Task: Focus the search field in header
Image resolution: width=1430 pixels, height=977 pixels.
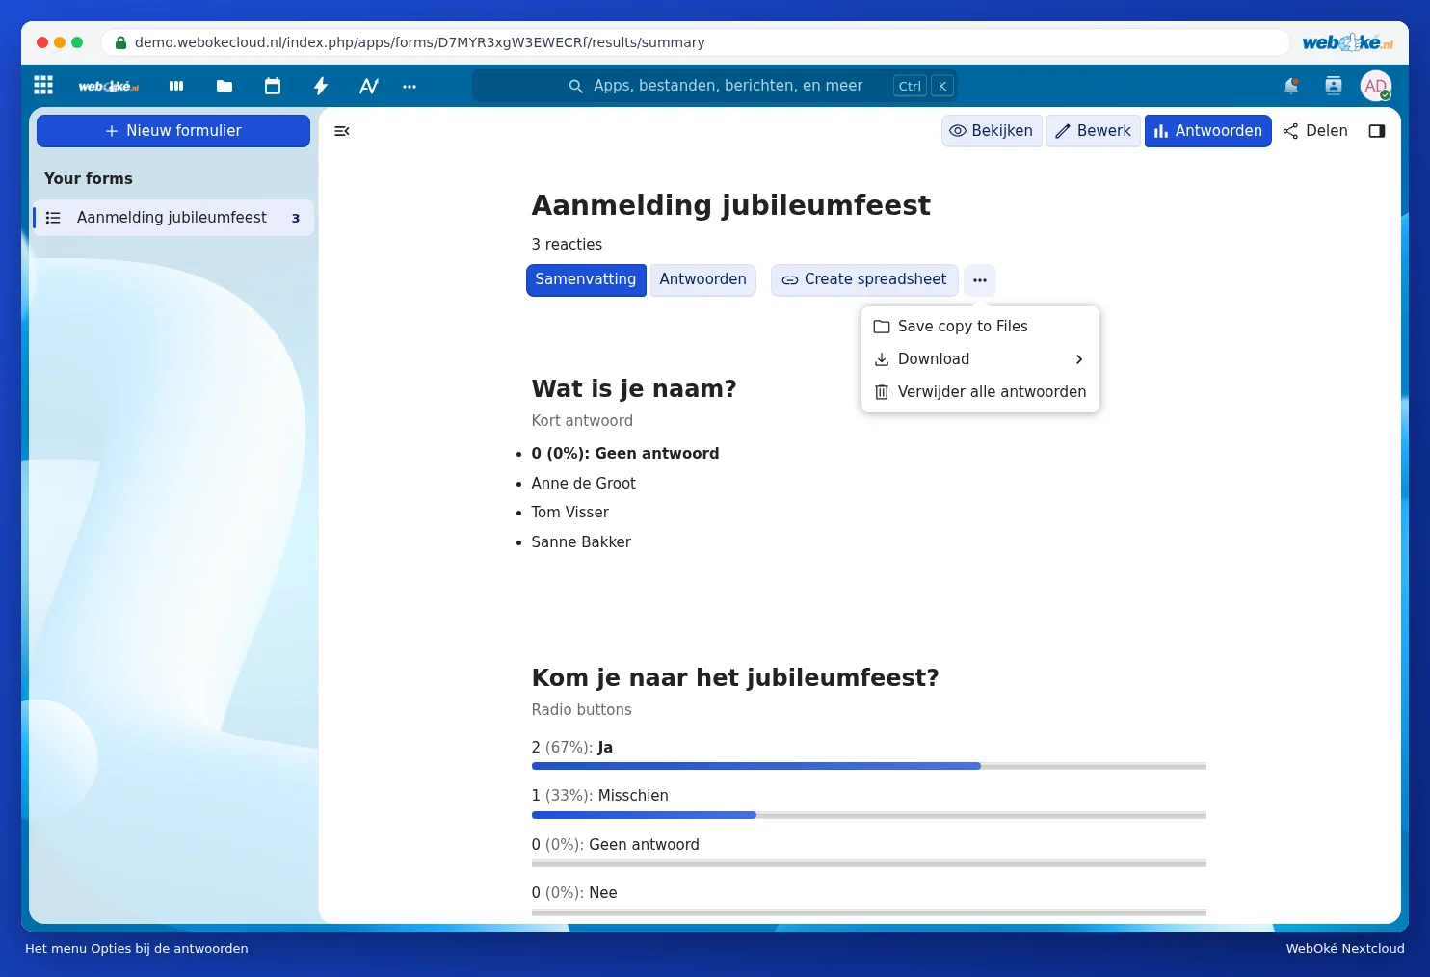Action: click(715, 86)
